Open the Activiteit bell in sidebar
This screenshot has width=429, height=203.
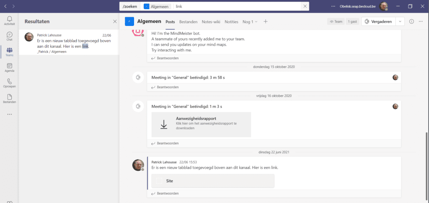[10, 21]
